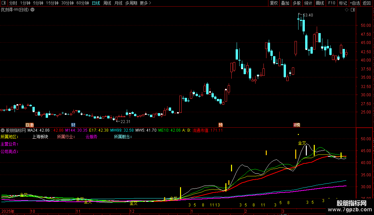Click the 12 month timeline marker
The width and height of the screenshot is (374, 215).
coord(132,211)
